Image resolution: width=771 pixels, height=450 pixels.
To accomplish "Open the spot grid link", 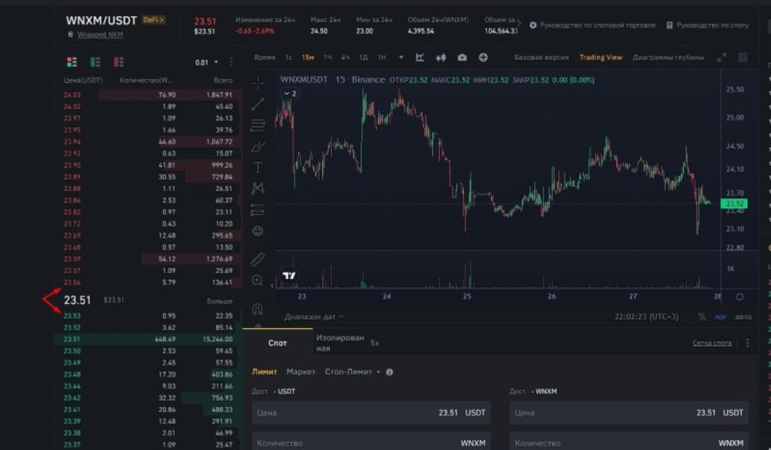I will click(712, 343).
